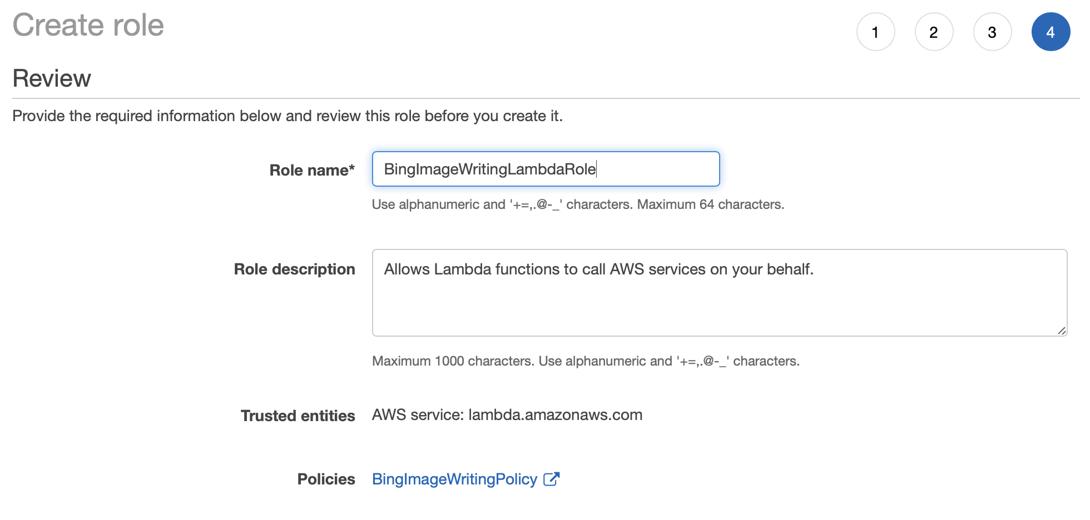Click the divider line under Review heading

point(546,98)
